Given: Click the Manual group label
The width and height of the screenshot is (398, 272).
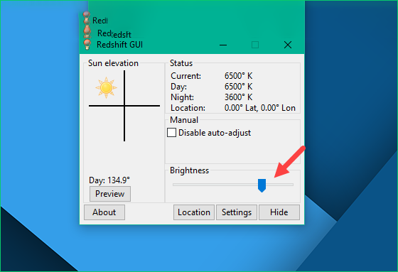Looking at the screenshot, I should tap(184, 120).
